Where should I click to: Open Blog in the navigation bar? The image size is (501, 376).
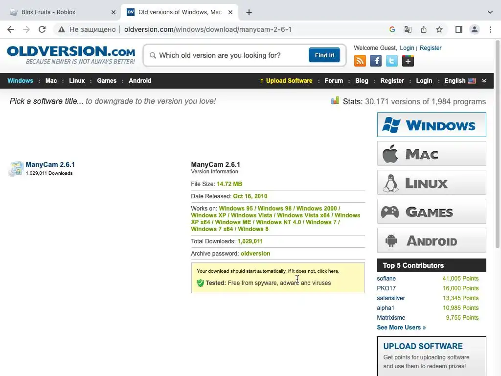coord(362,81)
